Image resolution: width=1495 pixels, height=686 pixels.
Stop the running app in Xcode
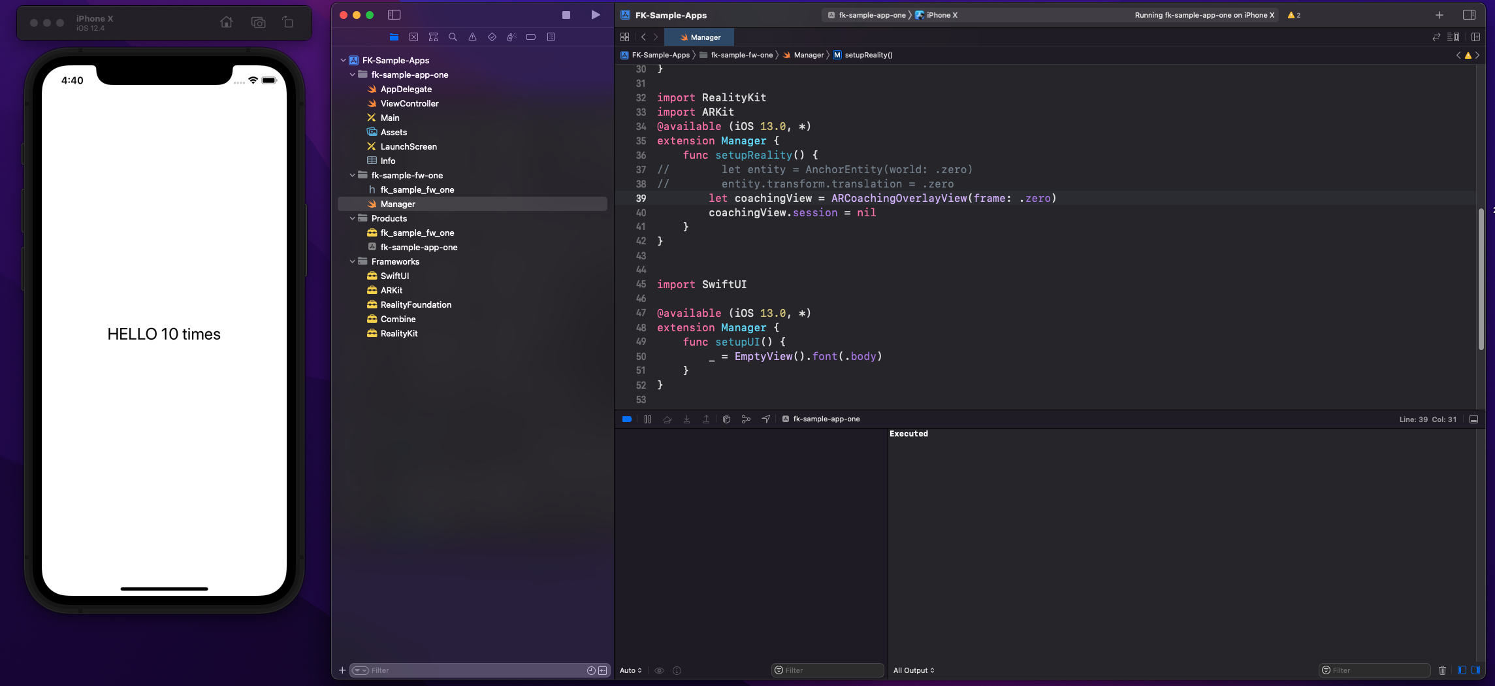click(x=566, y=15)
